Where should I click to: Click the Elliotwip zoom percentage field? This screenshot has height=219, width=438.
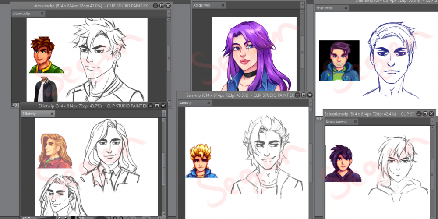tap(28, 217)
